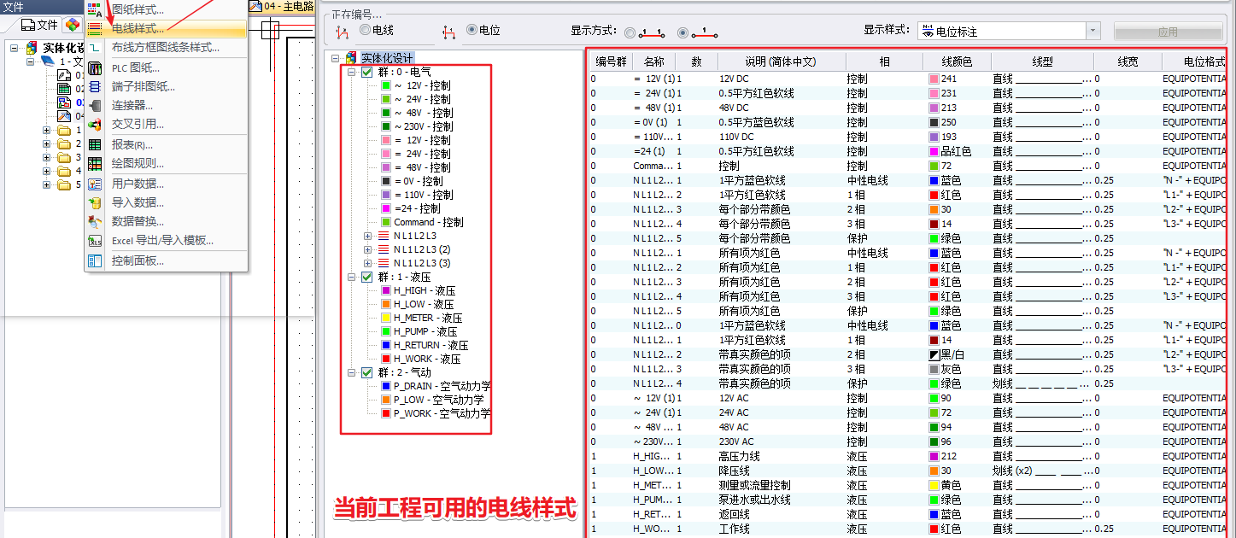1236x538 pixels.
Task: Choose 电线样式... from the menu
Action: (x=166, y=29)
